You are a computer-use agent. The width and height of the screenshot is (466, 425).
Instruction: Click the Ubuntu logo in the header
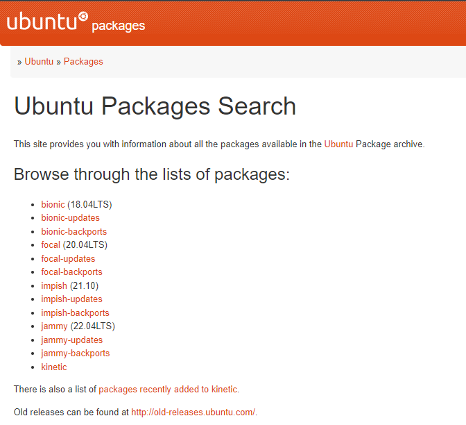pyautogui.click(x=48, y=21)
